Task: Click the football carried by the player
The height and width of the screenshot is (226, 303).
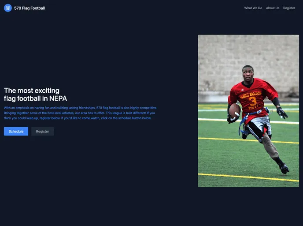Action: [x=235, y=111]
